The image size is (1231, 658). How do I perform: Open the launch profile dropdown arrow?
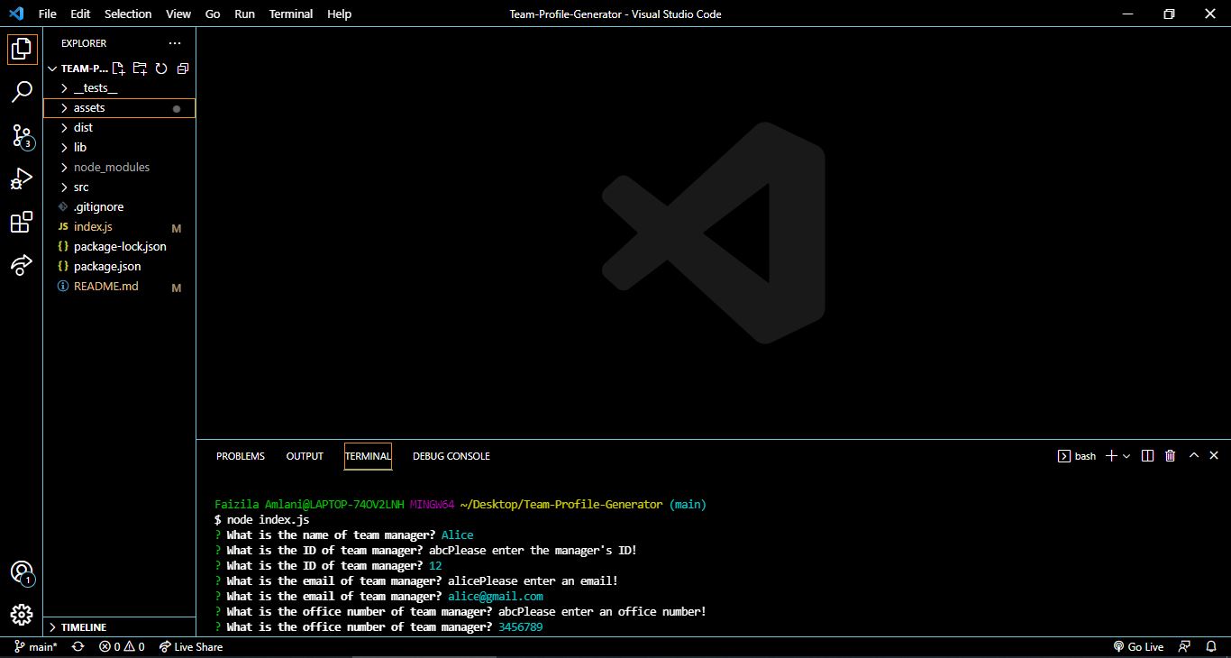pyautogui.click(x=1126, y=456)
